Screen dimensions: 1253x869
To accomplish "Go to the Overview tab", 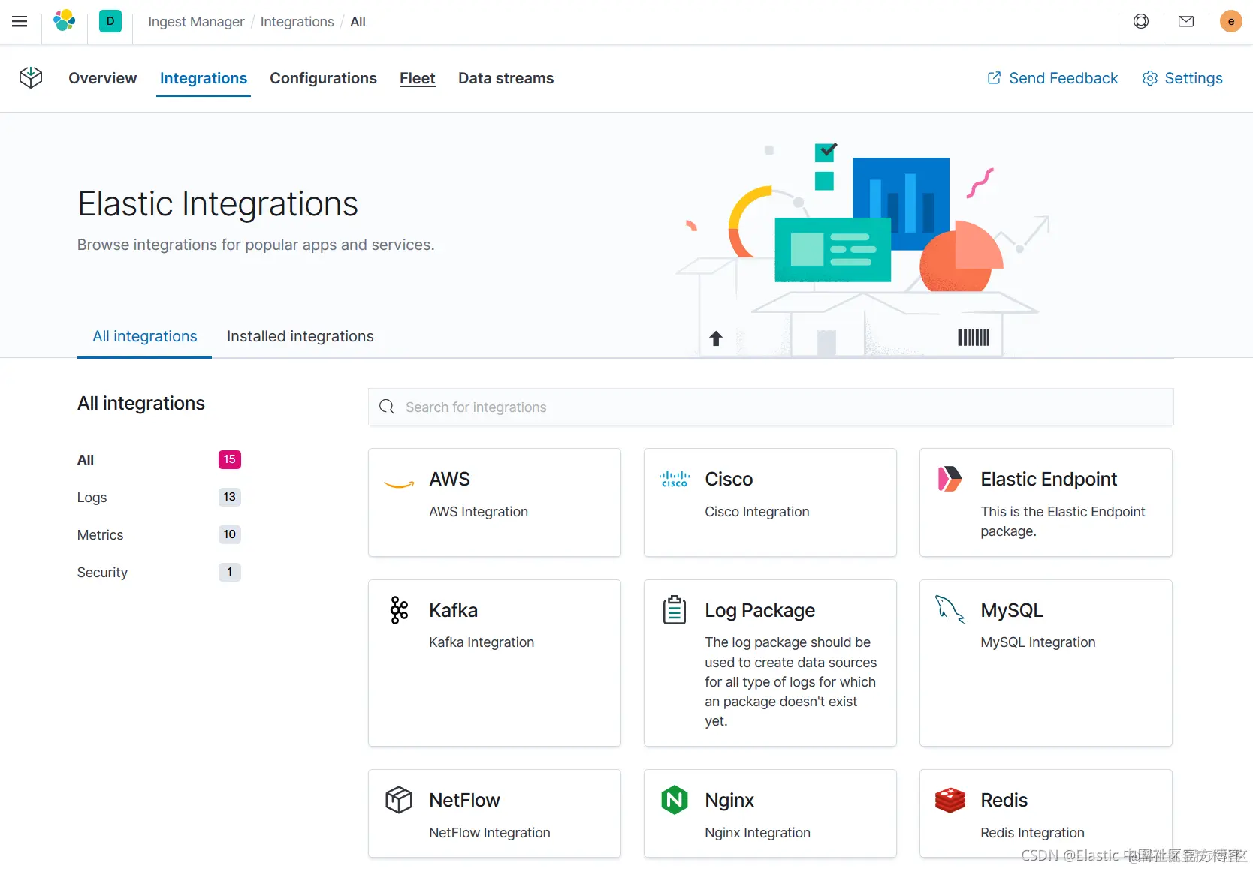I will tap(103, 78).
